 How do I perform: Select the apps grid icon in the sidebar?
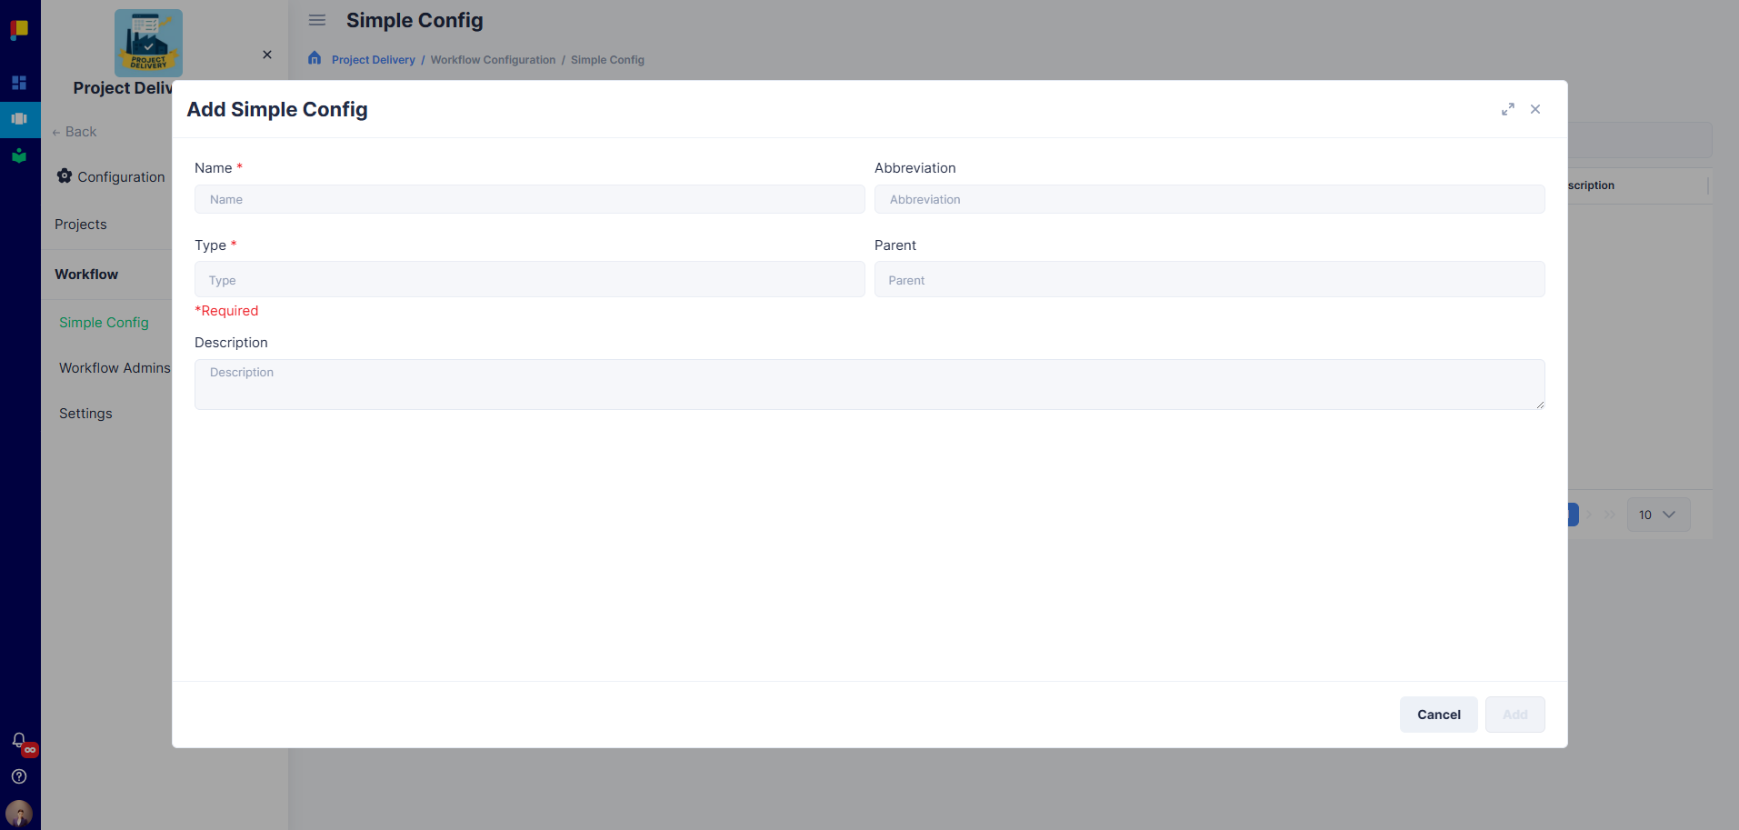(19, 83)
